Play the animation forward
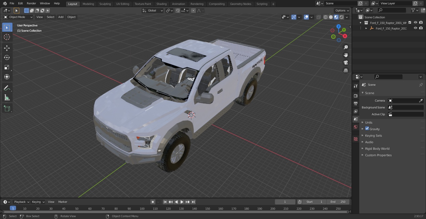This screenshot has height=219, width=426. tap(182, 202)
